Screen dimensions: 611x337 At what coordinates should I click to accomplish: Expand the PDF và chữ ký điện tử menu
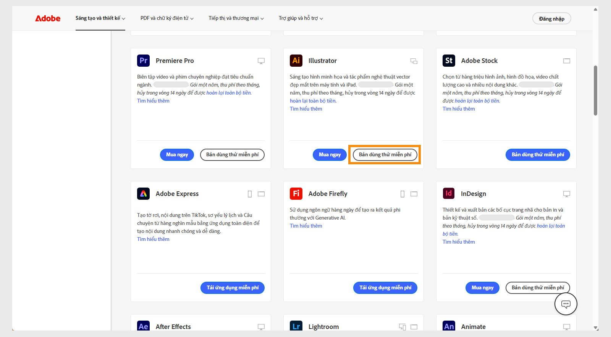[x=167, y=18]
